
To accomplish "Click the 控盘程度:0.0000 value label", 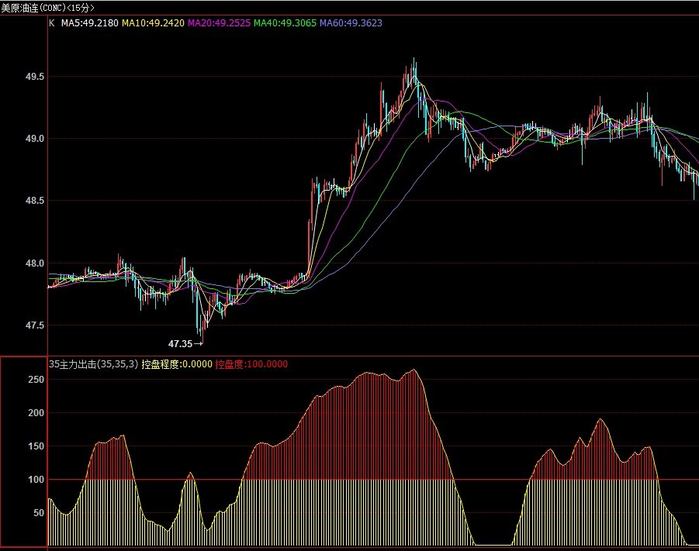I will [x=177, y=364].
